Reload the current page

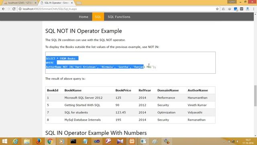click(x=14, y=9)
